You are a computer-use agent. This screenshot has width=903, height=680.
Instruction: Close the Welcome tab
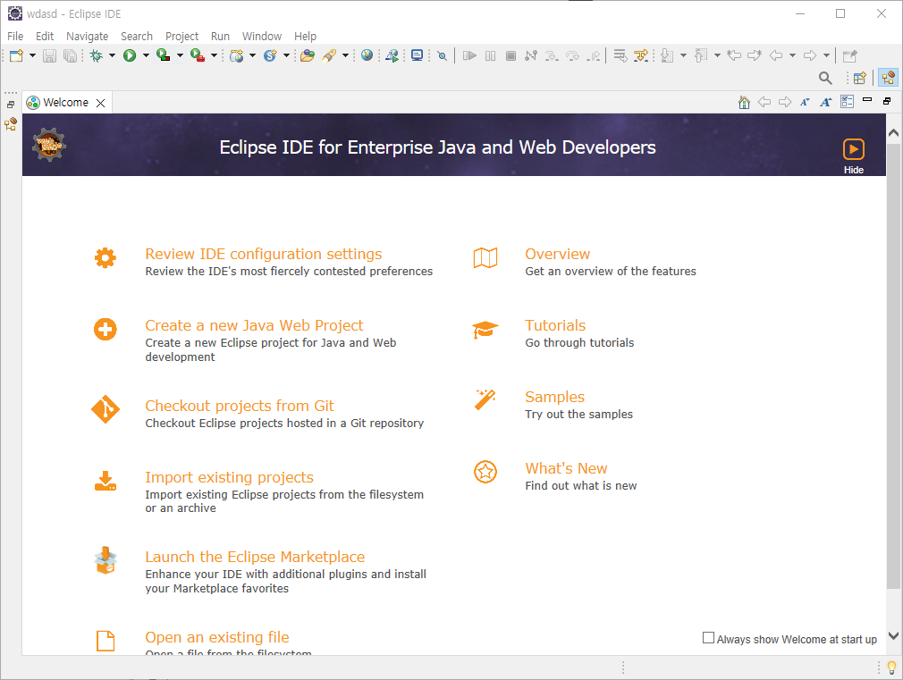pos(101,103)
